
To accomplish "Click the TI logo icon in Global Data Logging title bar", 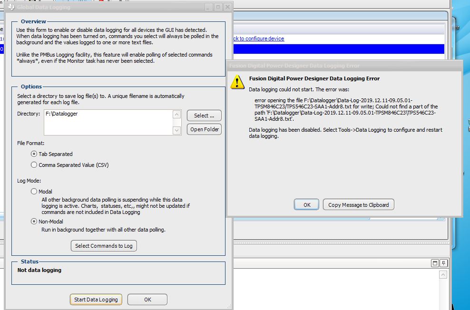I will coord(11,7).
